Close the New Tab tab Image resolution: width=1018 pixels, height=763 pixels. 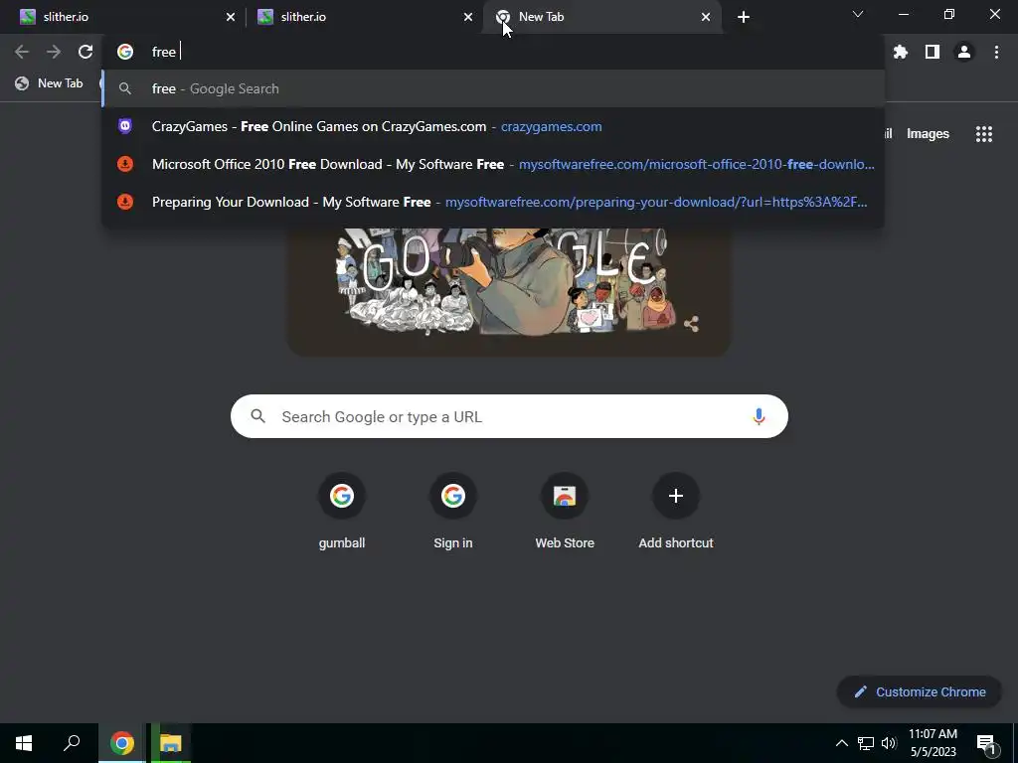706,17
